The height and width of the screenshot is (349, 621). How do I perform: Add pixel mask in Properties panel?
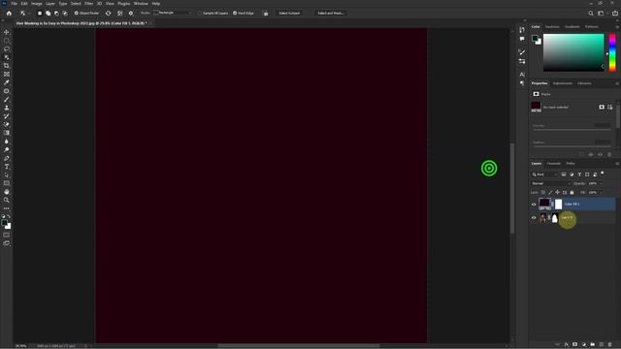(602, 108)
